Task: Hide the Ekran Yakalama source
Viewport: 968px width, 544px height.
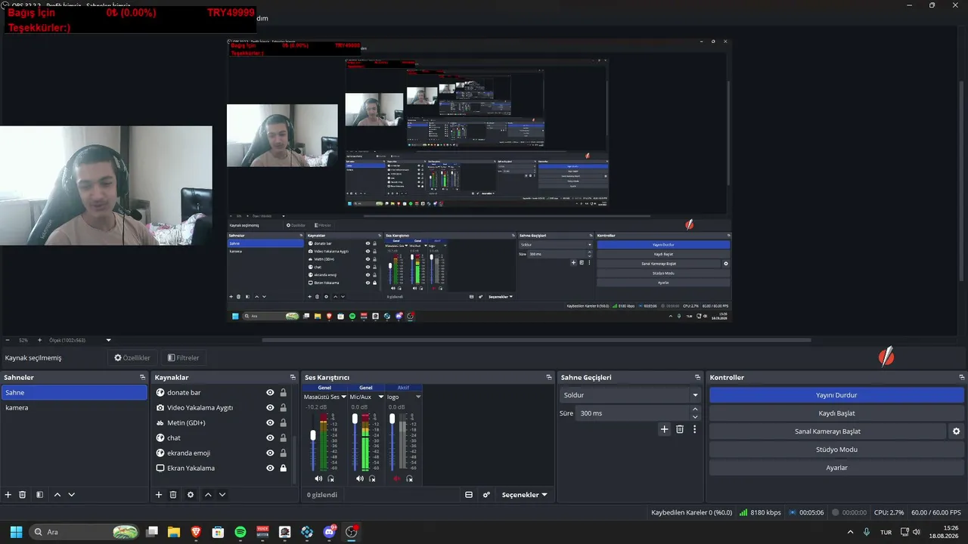Action: coord(270,468)
